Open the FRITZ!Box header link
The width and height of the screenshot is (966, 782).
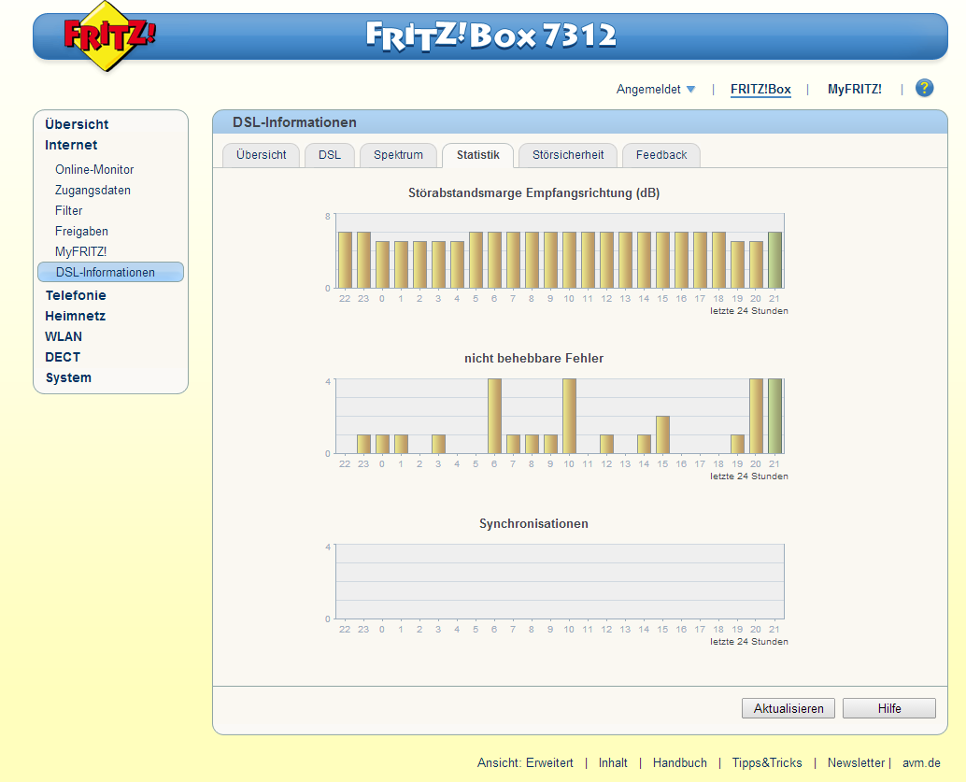760,90
